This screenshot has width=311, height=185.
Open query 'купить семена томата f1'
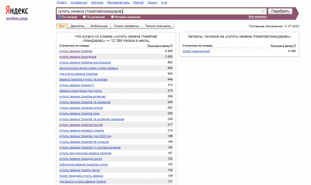77,85
